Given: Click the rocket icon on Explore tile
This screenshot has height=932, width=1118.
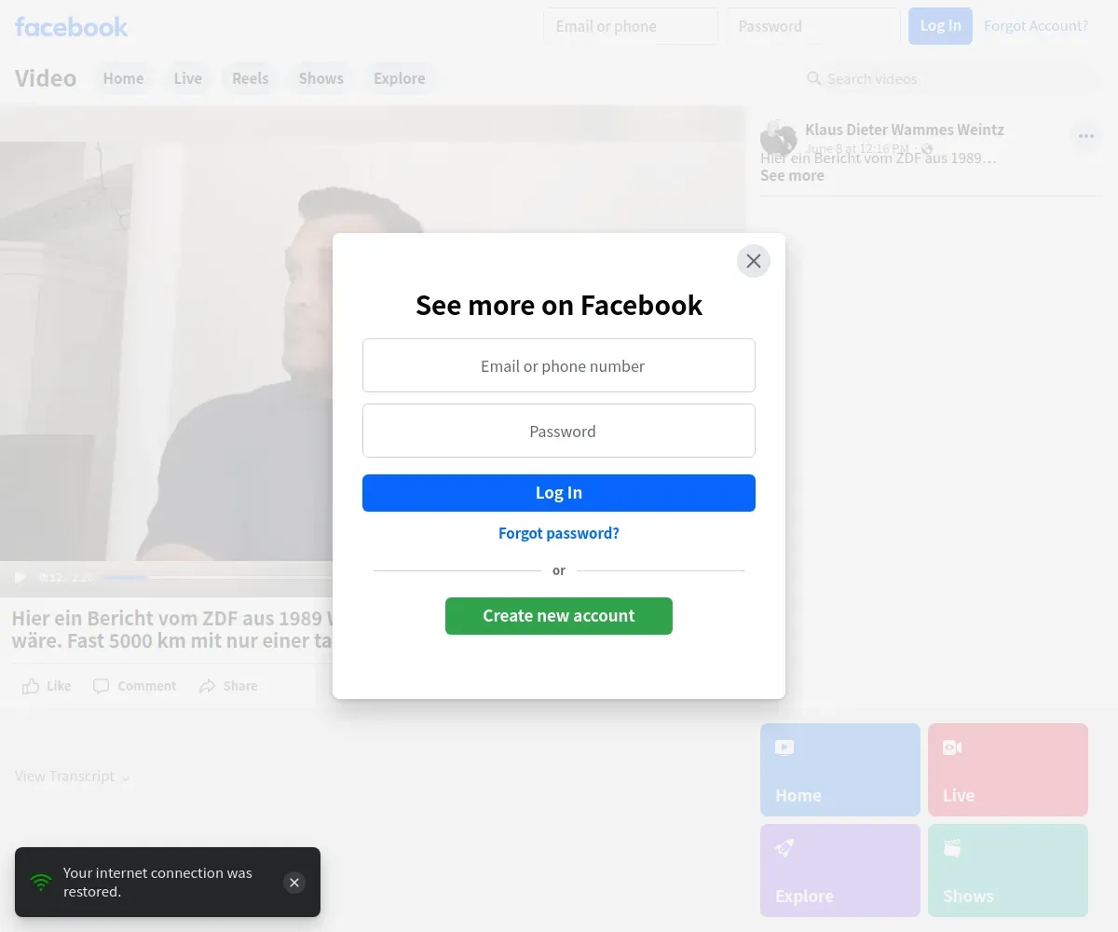Looking at the screenshot, I should click(784, 848).
